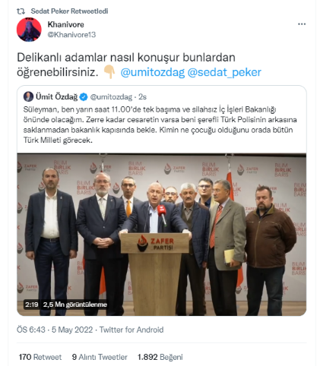The width and height of the screenshot is (317, 366).
Task: Click the retweet icon beside Sedat Peker
Action: point(21,11)
